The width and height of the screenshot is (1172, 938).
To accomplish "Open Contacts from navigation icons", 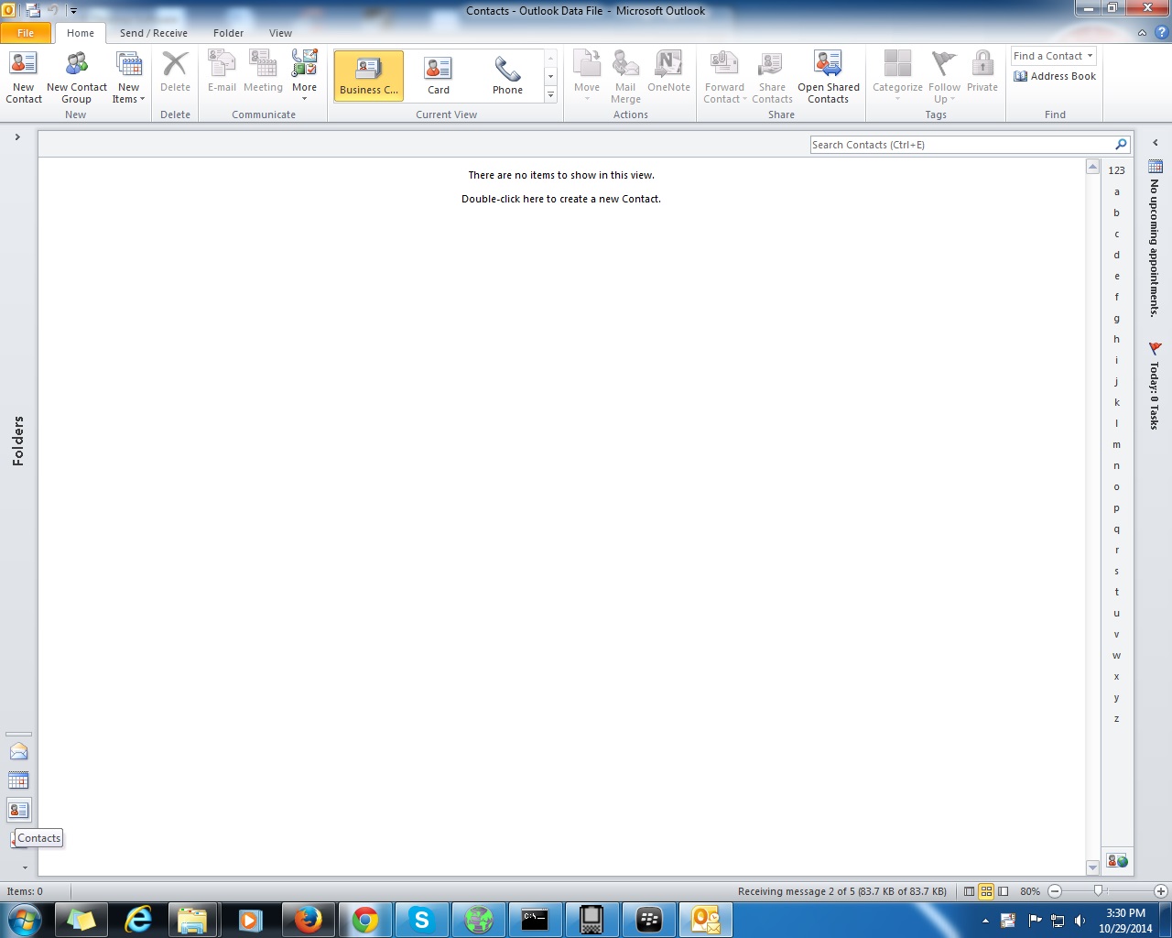I will [18, 810].
